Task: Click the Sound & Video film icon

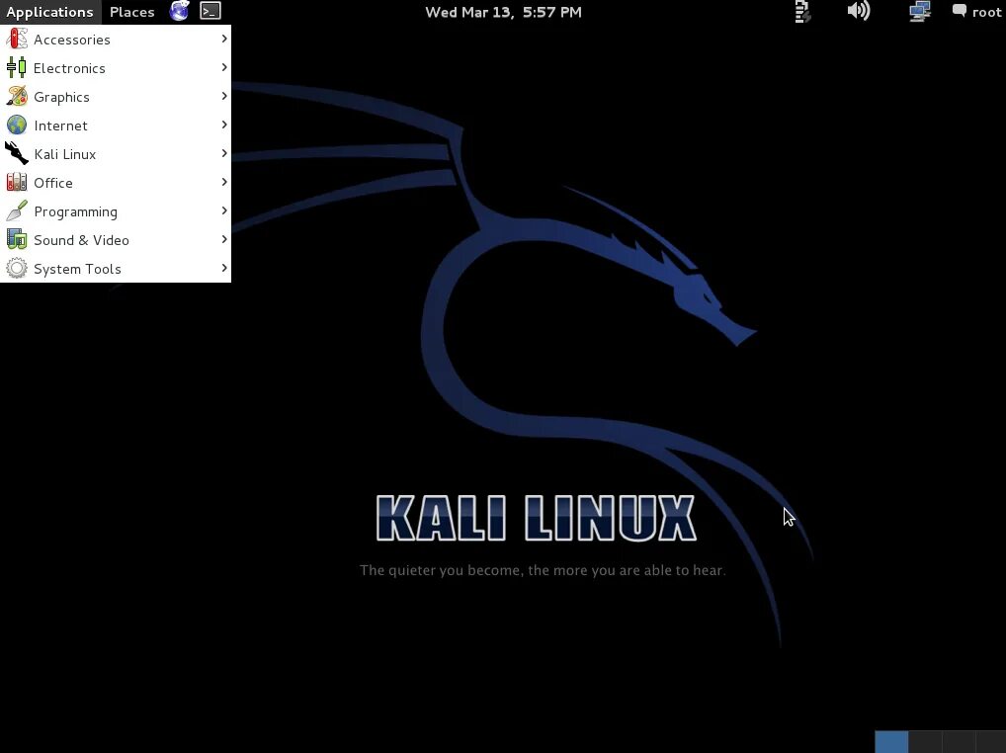Action: tap(17, 239)
